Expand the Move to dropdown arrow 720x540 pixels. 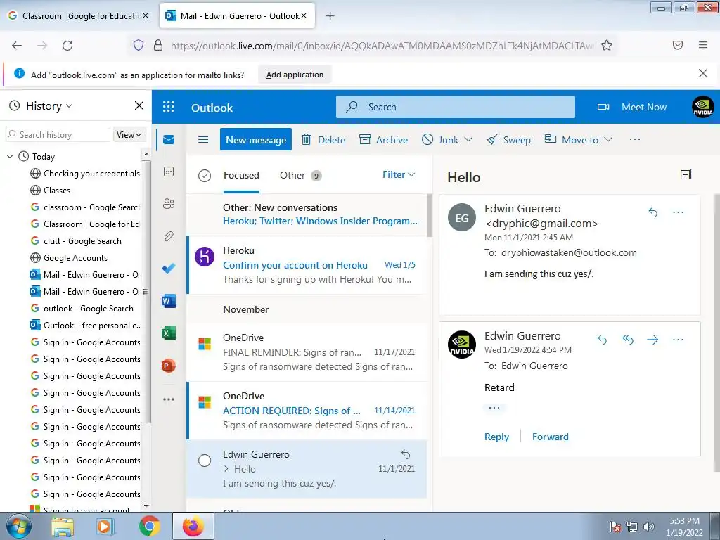608,140
